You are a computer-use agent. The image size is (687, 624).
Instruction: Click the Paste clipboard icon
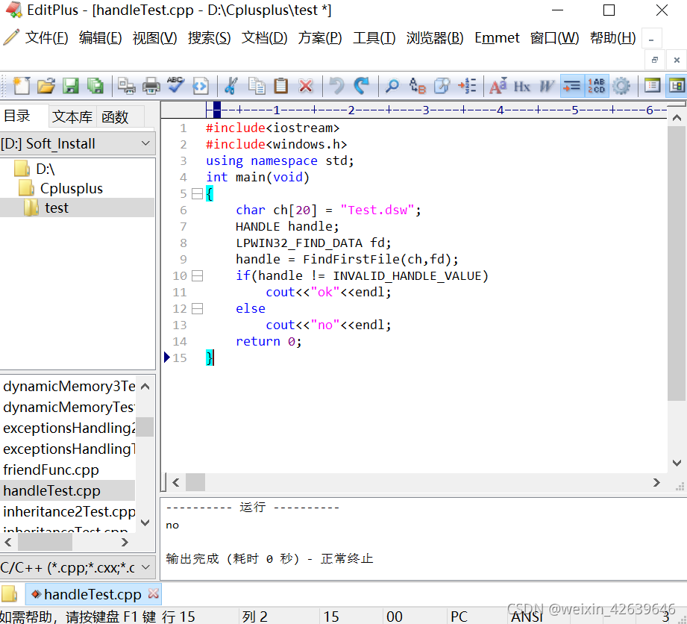281,86
